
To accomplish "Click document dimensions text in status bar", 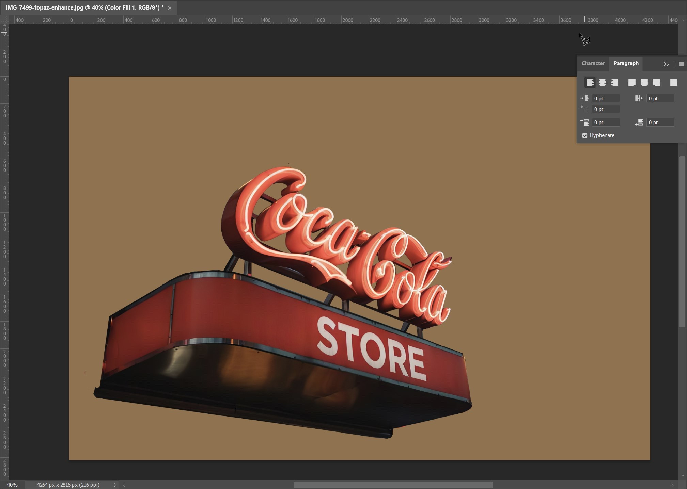I will click(68, 485).
